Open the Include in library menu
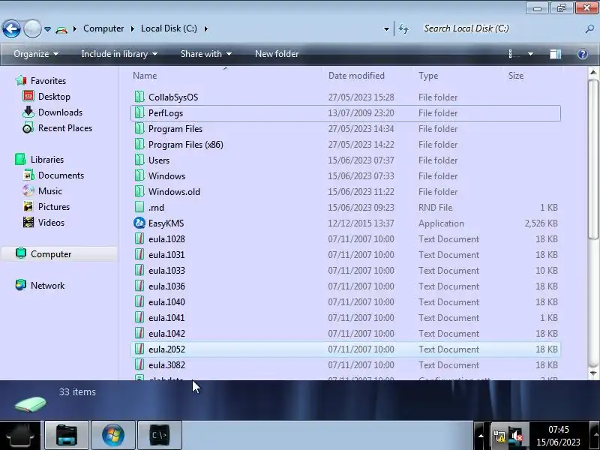Screen dimensions: 600x450 tap(119, 54)
